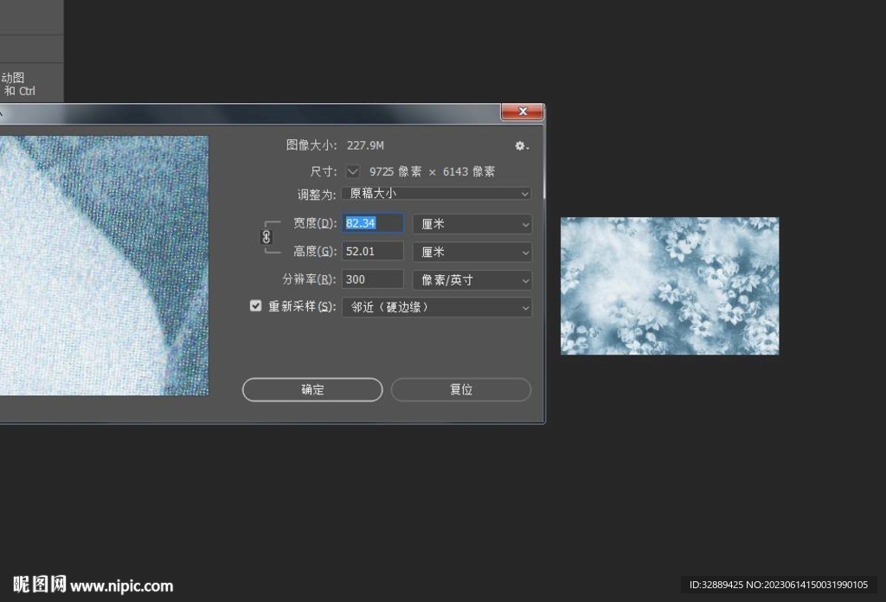This screenshot has height=602, width=886.
Task: Click the zoomed texture preview inside the dialog
Action: click(104, 264)
